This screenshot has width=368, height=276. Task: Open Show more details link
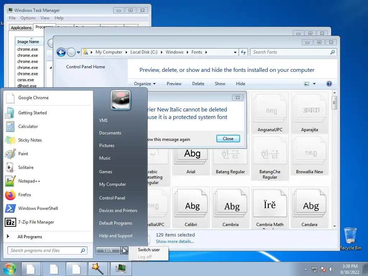[x=175, y=241]
